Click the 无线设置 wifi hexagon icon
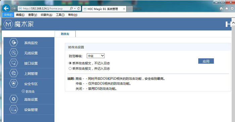This screenshot has width=235, height=122. (14, 53)
